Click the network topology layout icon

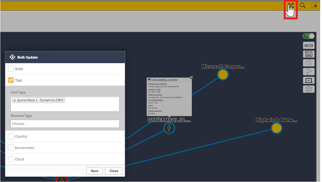308,89
